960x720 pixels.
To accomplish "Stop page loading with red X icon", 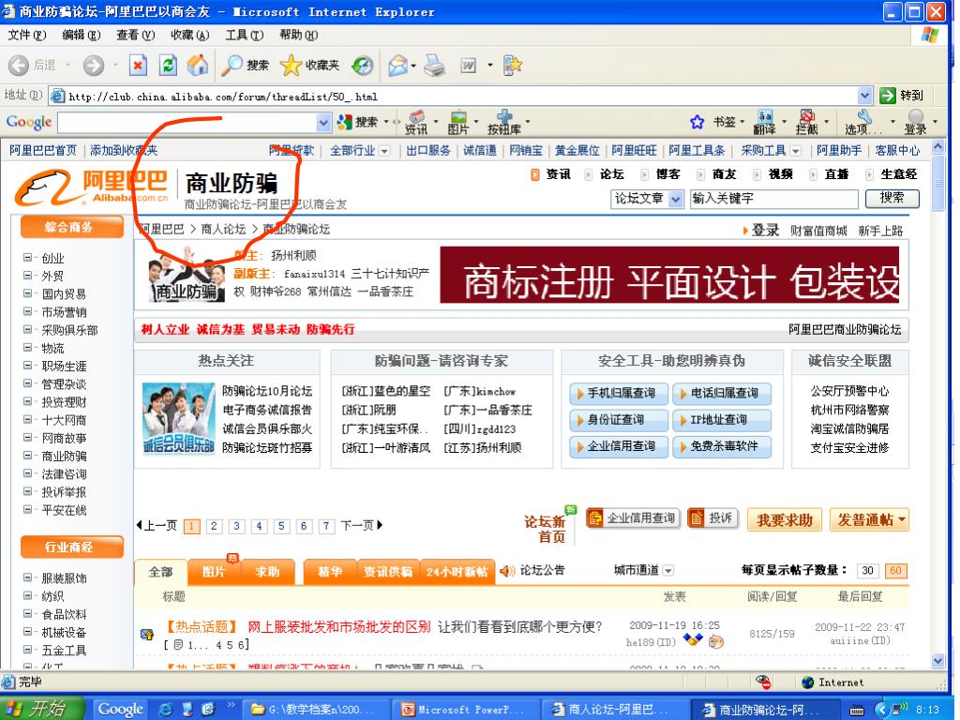I will (139, 65).
